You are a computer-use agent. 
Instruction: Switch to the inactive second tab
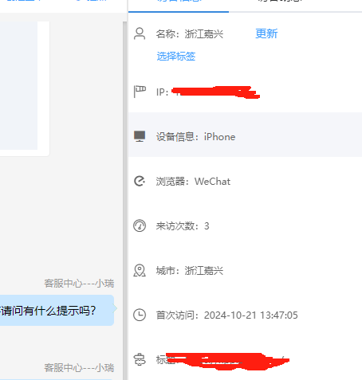pos(281,4)
